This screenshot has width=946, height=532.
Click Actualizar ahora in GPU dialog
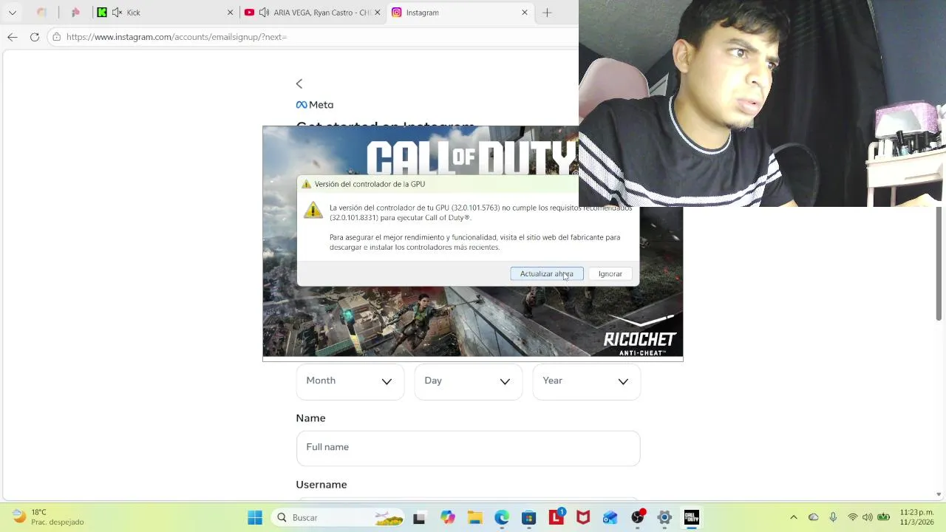547,274
